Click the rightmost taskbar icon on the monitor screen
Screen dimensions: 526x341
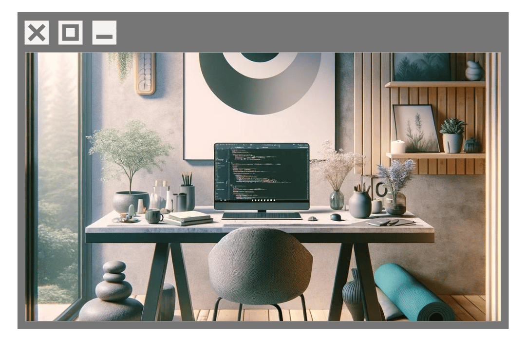pos(274,201)
